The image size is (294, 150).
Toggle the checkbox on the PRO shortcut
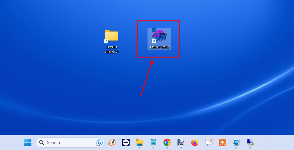point(154,30)
